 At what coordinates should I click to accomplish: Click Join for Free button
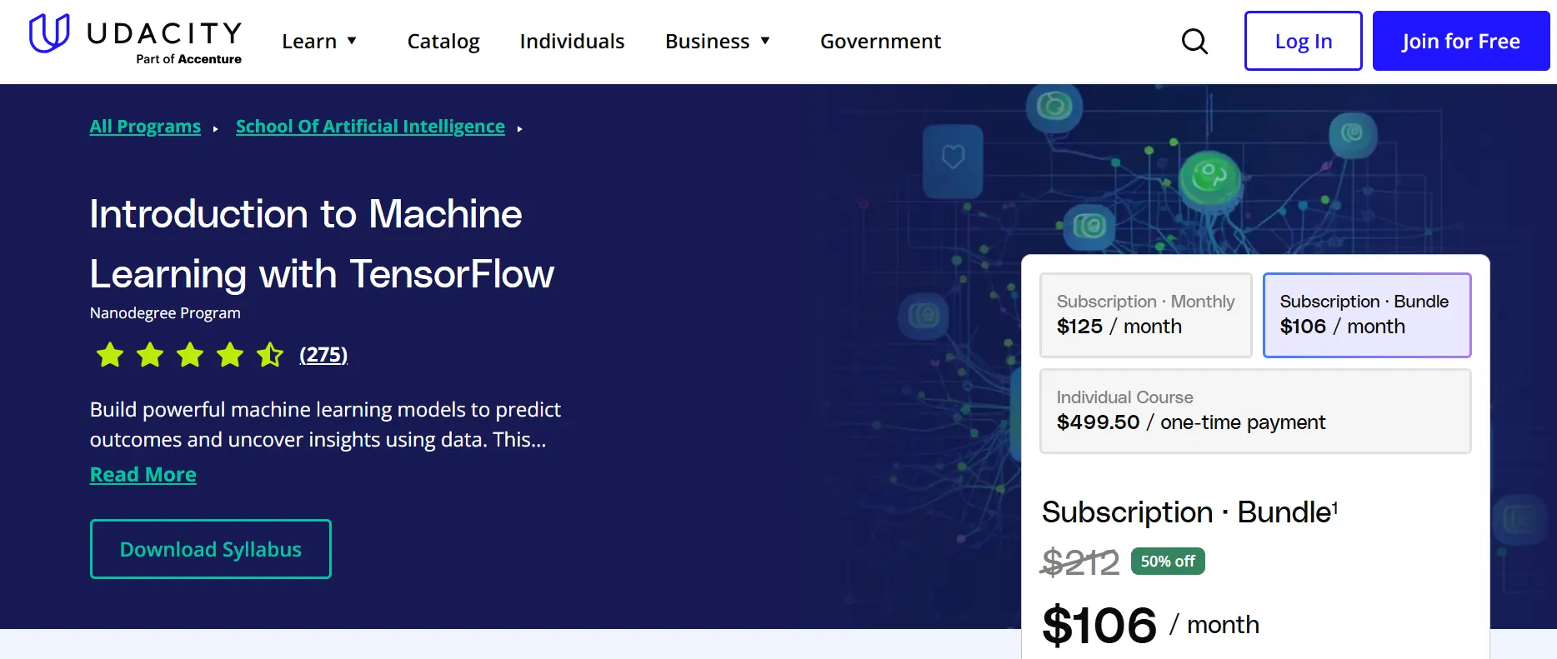[x=1460, y=41]
